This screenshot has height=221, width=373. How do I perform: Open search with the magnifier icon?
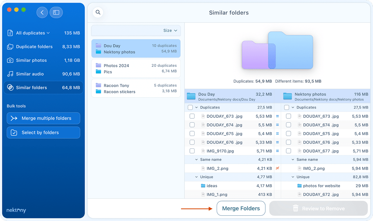pyautogui.click(x=98, y=12)
